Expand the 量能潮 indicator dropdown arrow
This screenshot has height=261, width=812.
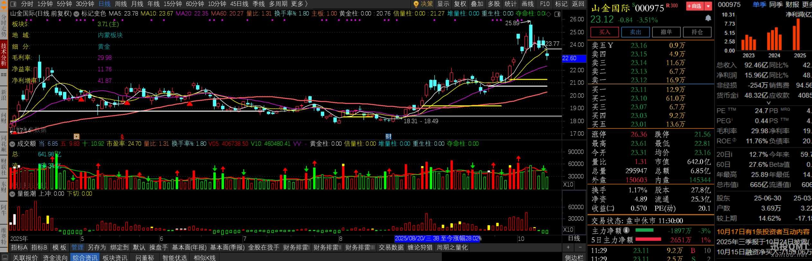12,194
